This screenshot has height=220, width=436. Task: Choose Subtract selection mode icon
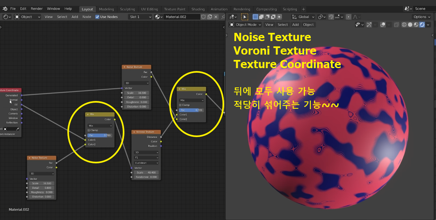tap(267, 17)
